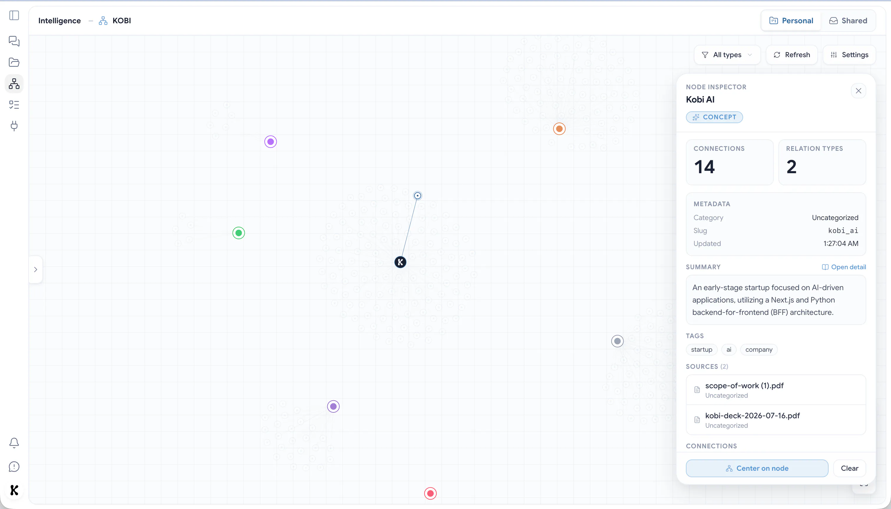Click Center on node button
Image resolution: width=891 pixels, height=509 pixels.
[757, 468]
